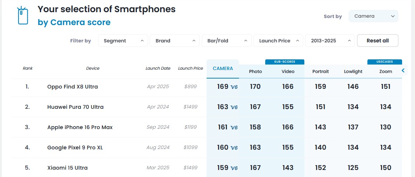Image resolution: width=415 pixels, height=177 pixels.
Task: Click the V6 badge on iPhone 16 Pro Max row
Action: [234, 128]
